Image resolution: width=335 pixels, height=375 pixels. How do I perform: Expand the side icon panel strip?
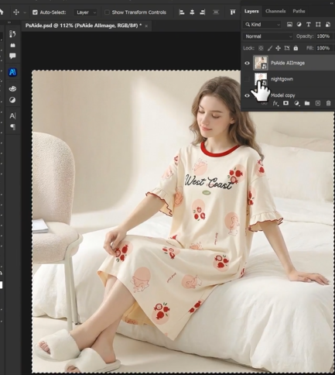click(x=9, y=22)
